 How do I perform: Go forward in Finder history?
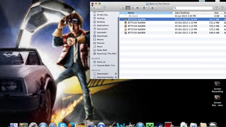(x=98, y=8)
